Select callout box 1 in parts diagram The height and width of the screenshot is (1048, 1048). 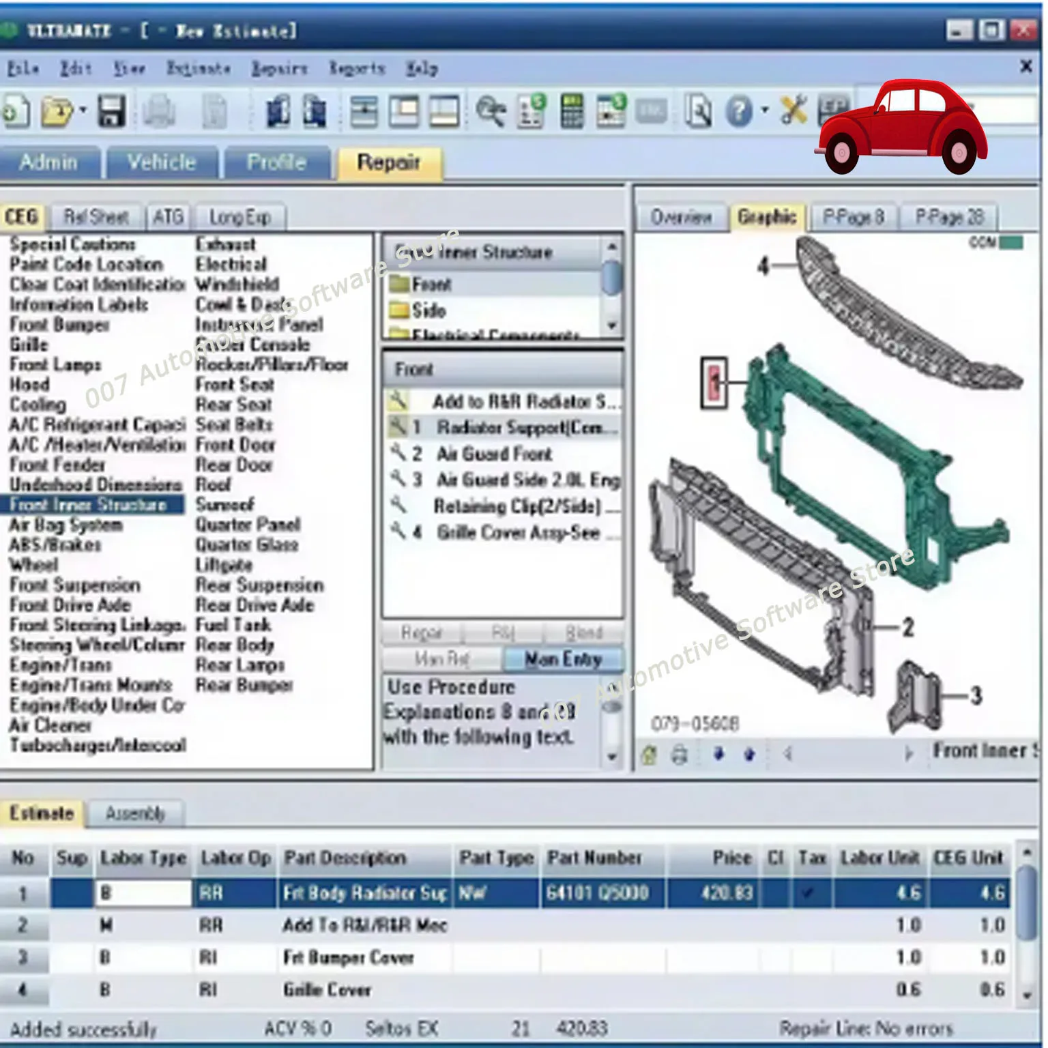[x=714, y=383]
